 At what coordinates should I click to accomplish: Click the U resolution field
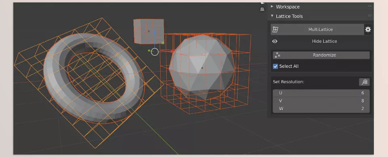click(321, 93)
